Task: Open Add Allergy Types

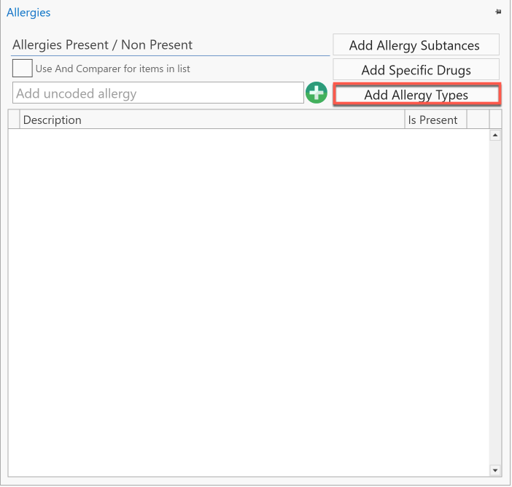Action: click(x=416, y=95)
